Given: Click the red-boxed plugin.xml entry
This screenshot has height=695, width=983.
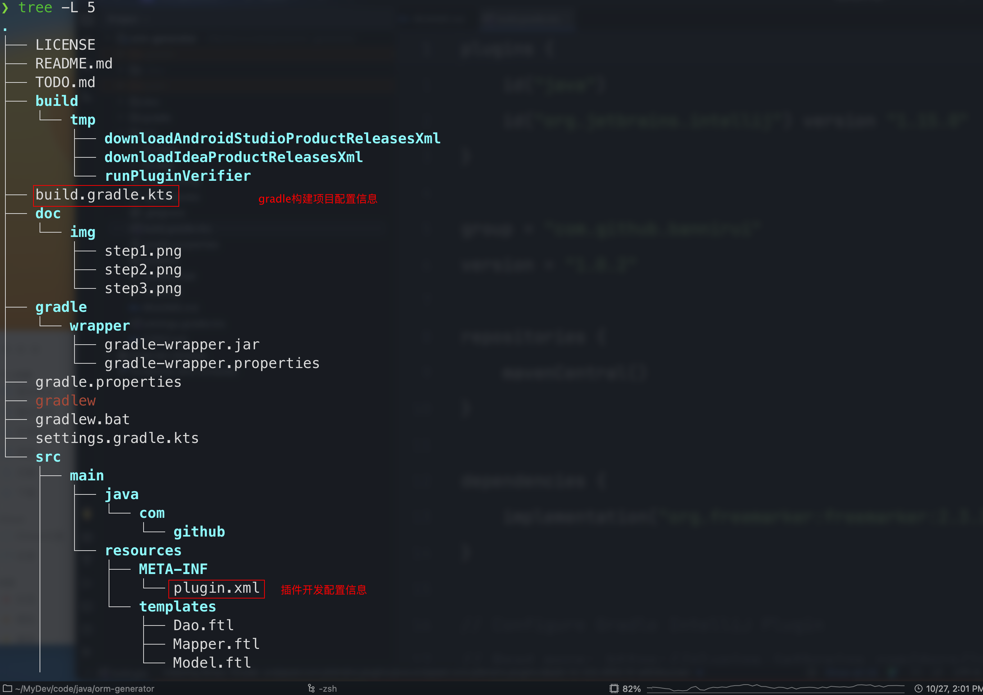Looking at the screenshot, I should (x=216, y=588).
